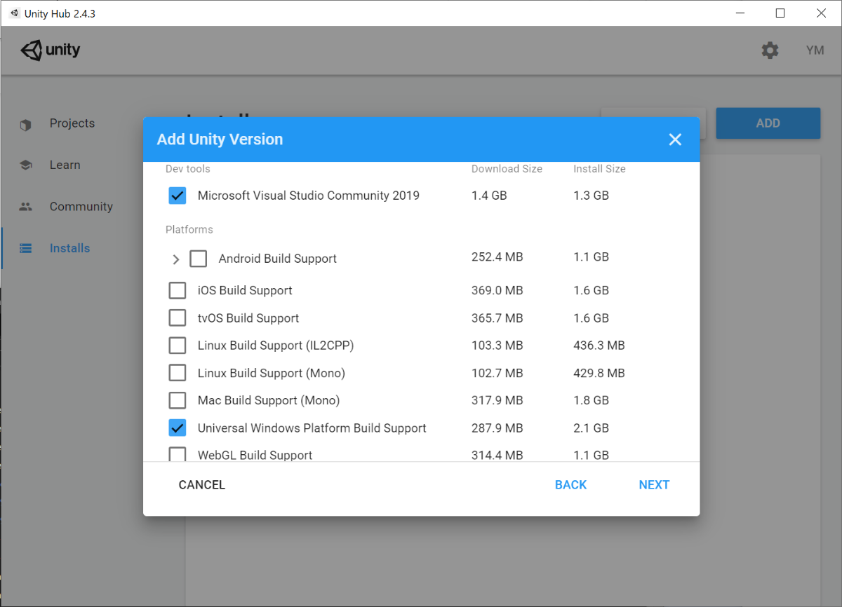Close the Add Unity Version dialog with X
Viewport: 842px width, 607px height.
tap(675, 139)
